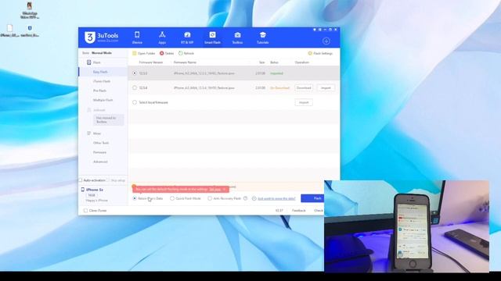
Task: Select Multiple Flash in the sidebar
Action: click(x=103, y=100)
